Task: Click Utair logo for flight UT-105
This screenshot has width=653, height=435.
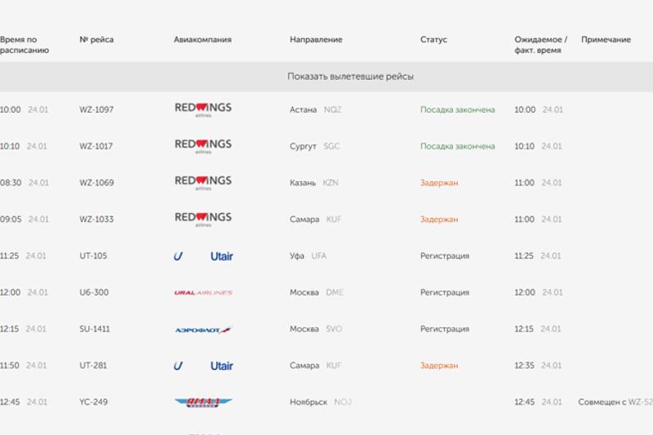Action: point(203,256)
